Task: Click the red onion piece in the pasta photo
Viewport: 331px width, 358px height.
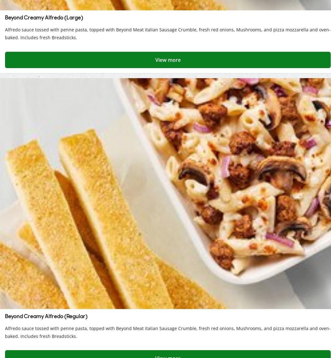Action: coord(280,240)
